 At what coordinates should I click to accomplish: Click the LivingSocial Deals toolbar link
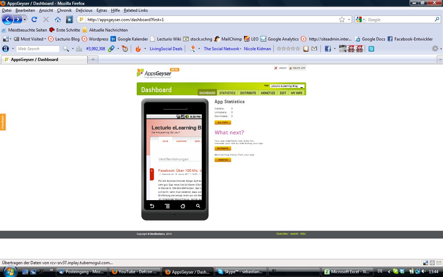(x=166, y=49)
